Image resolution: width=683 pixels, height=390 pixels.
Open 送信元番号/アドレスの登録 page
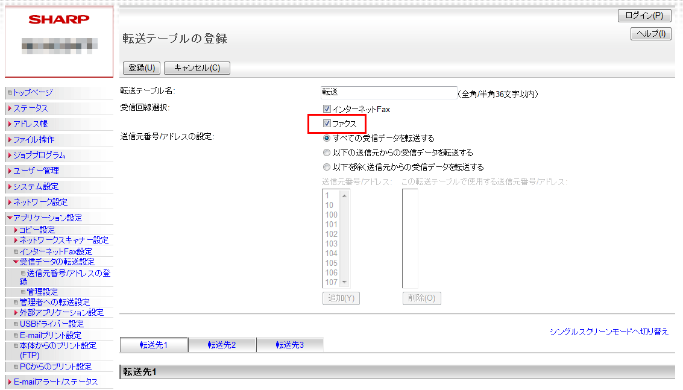65,277
